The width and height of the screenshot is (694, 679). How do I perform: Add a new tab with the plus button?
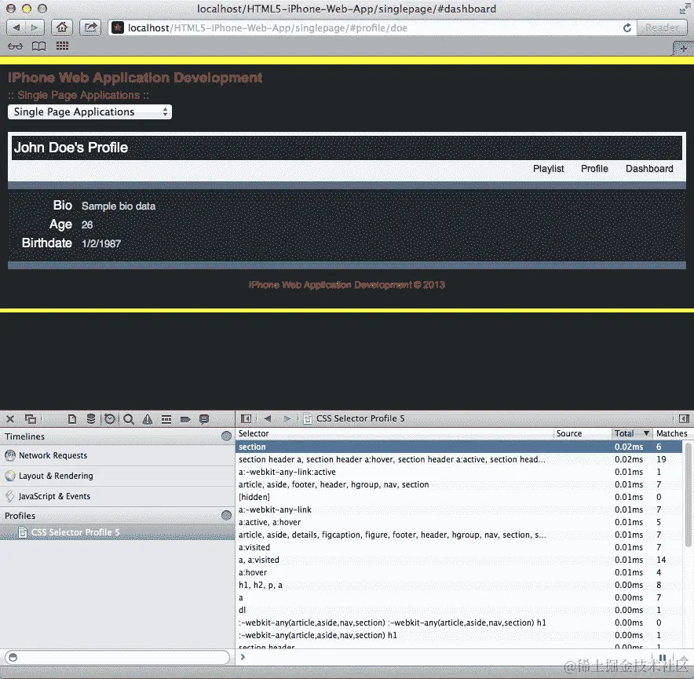coord(683,48)
